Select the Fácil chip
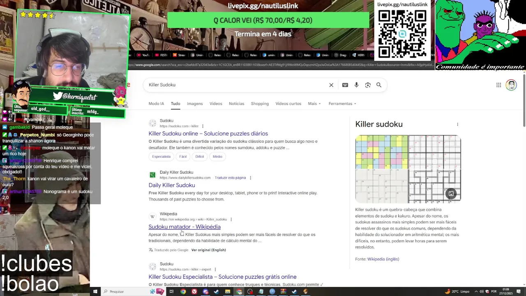 point(183,157)
